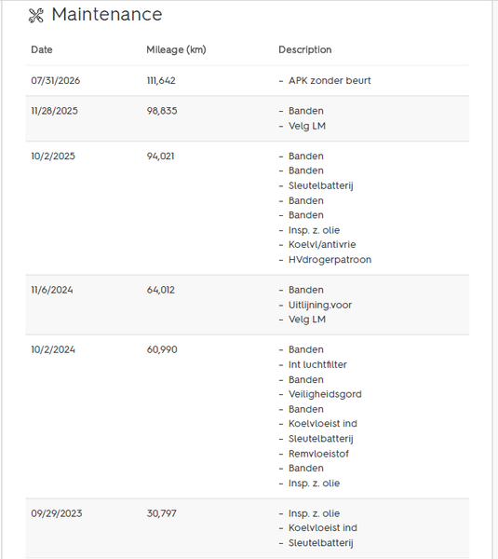
Task: Click the APK zonder beurt entry
Action: [x=330, y=80]
